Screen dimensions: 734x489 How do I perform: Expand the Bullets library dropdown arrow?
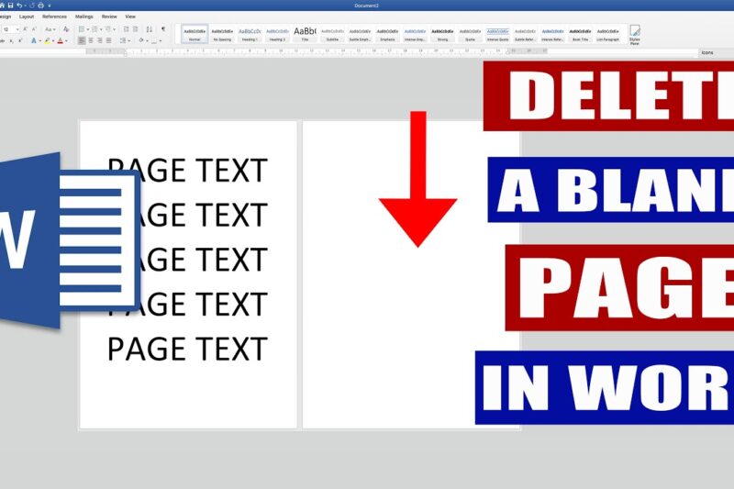(x=87, y=29)
